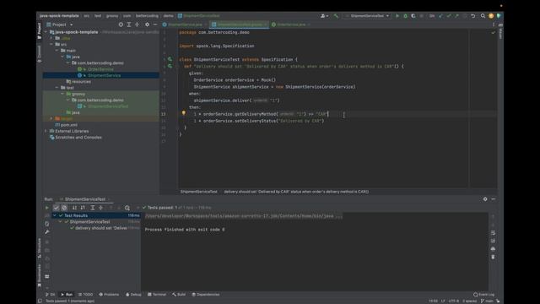Click the Select Opened File target icon

[x=121, y=24]
